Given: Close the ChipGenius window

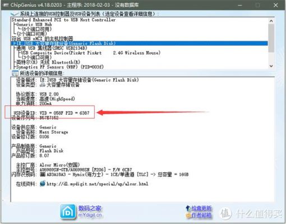Looking at the screenshot, I should pos(276,5).
